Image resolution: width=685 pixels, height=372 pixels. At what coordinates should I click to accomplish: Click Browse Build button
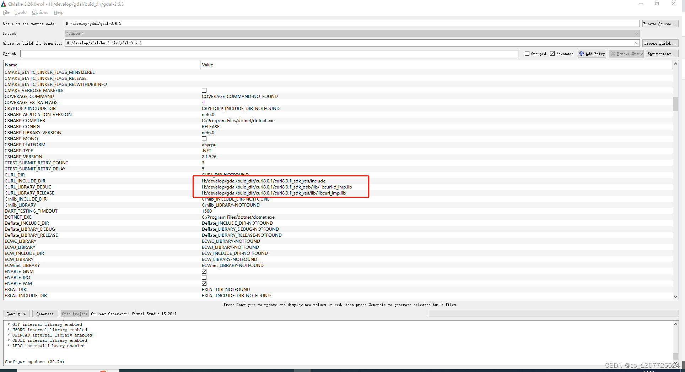[660, 43]
